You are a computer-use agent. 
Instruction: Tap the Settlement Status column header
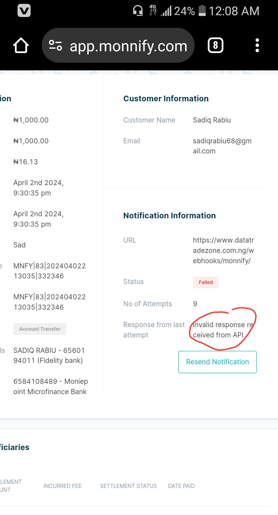pyautogui.click(x=128, y=486)
